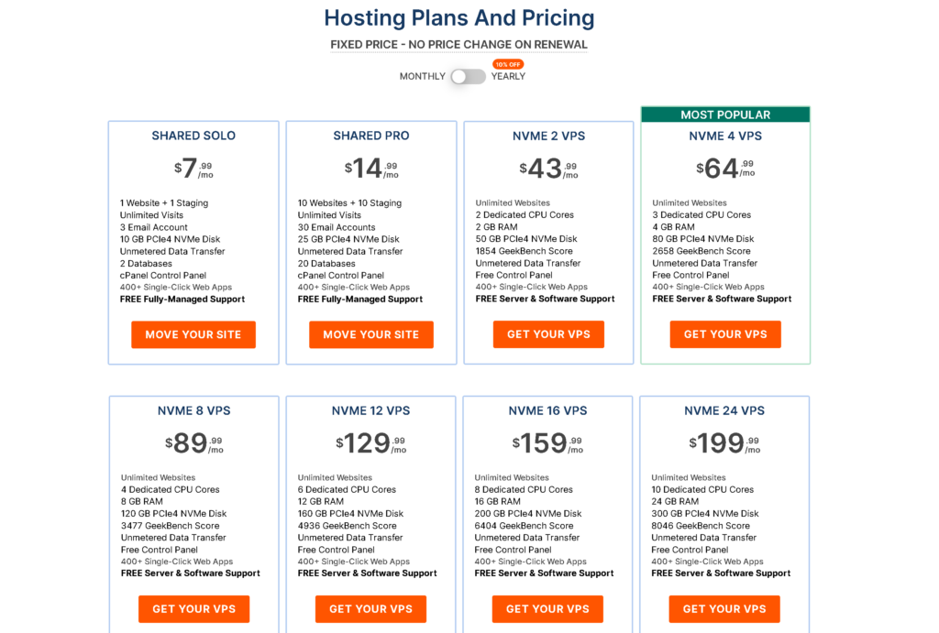Screen dimensions: 939x633
Task: Click GET YOUR VPS for NVMe 24
Action: [x=724, y=608]
